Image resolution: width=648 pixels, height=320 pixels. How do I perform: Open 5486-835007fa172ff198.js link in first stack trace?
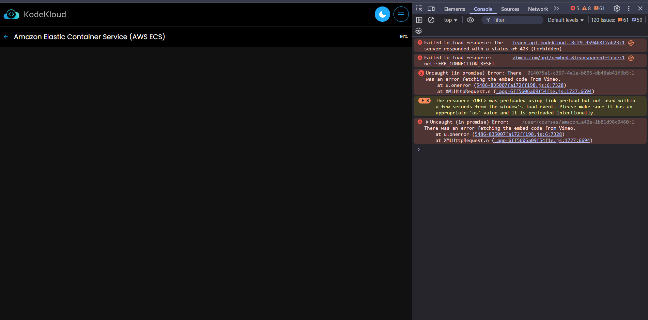[x=520, y=85]
